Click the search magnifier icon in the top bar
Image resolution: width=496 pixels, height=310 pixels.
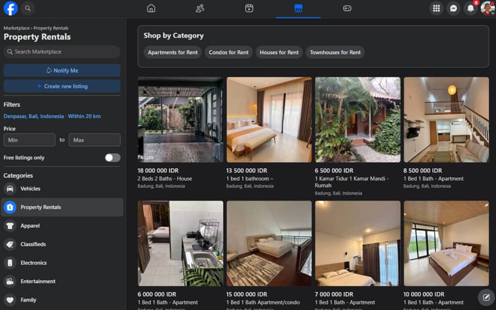(x=28, y=8)
